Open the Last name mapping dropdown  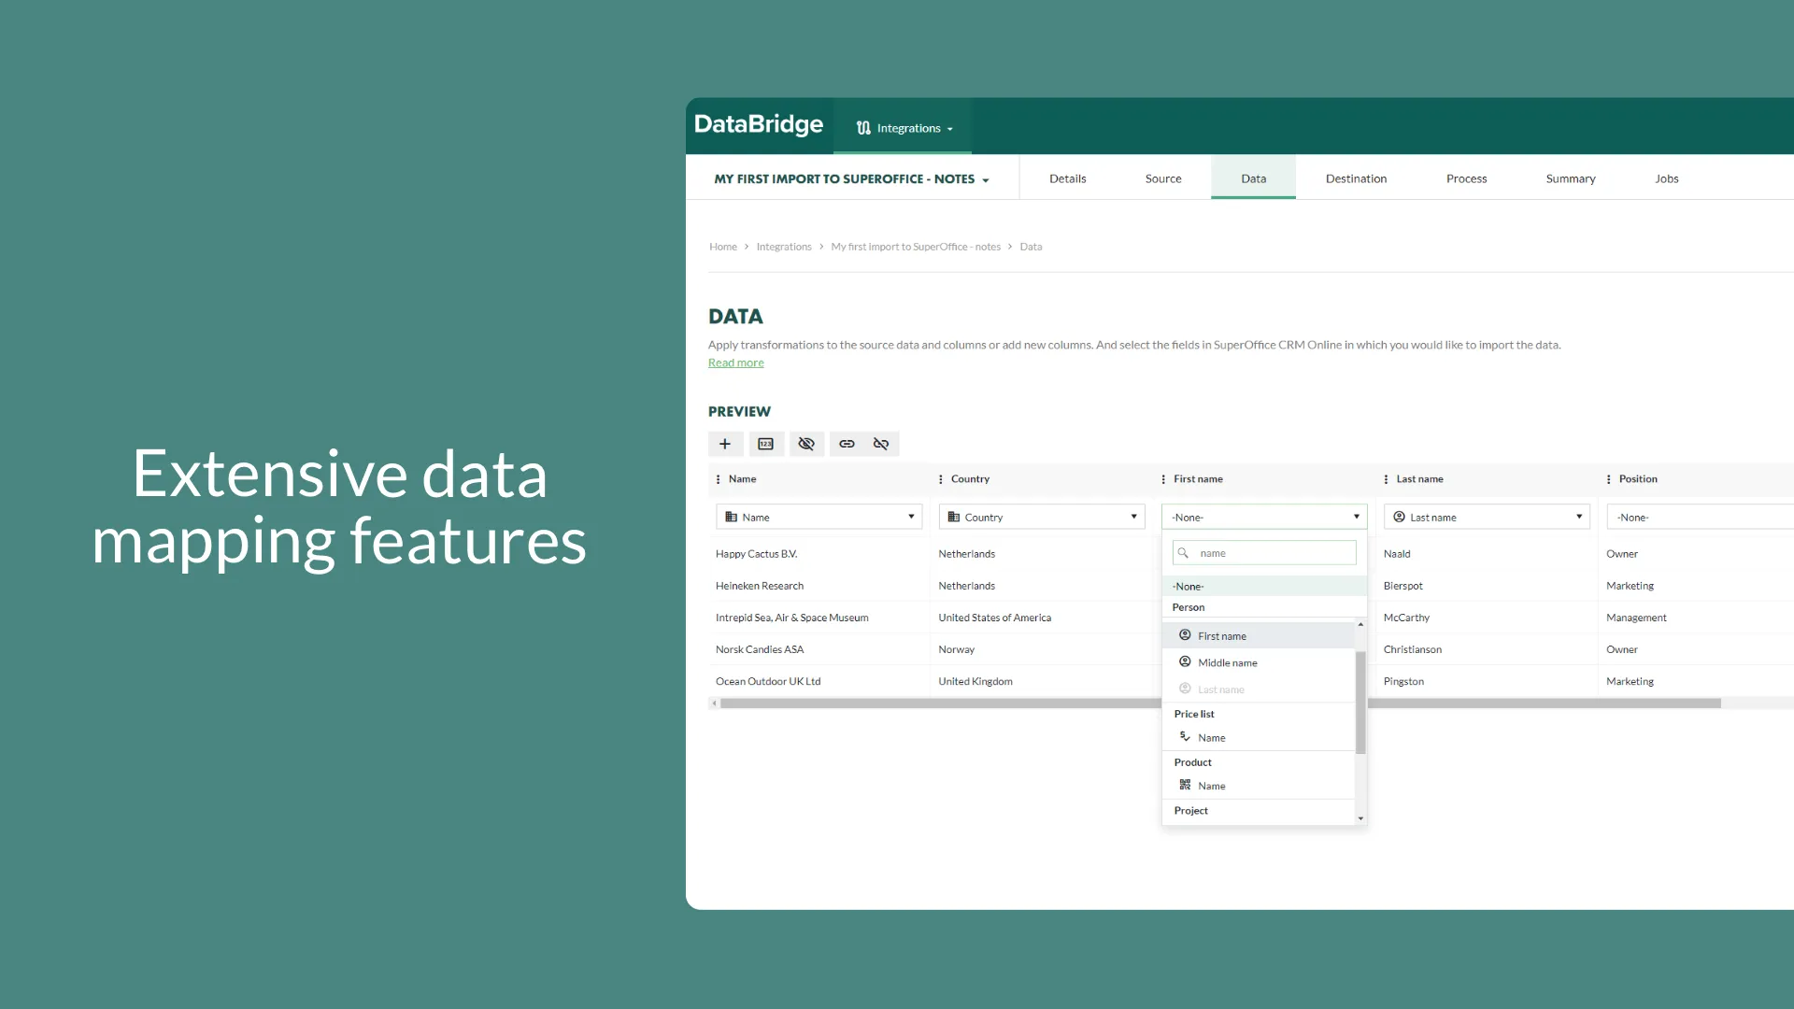[x=1487, y=517]
